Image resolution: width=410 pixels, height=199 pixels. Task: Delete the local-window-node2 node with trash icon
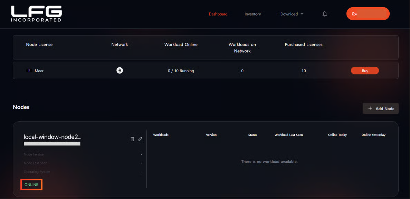click(x=132, y=139)
